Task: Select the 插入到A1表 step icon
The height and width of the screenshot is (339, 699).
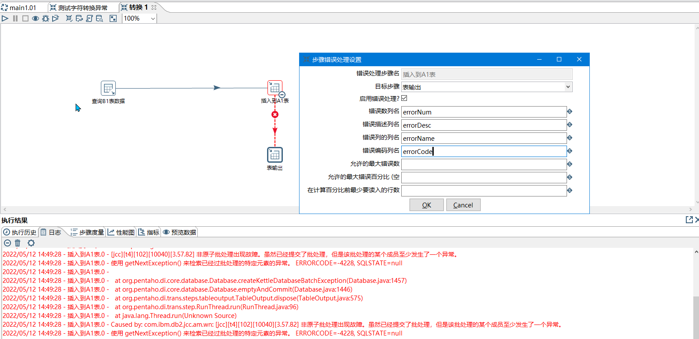Action: coord(275,88)
